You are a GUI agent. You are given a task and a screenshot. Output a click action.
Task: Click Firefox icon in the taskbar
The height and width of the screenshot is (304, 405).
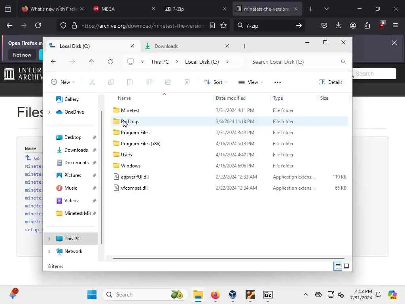215,294
